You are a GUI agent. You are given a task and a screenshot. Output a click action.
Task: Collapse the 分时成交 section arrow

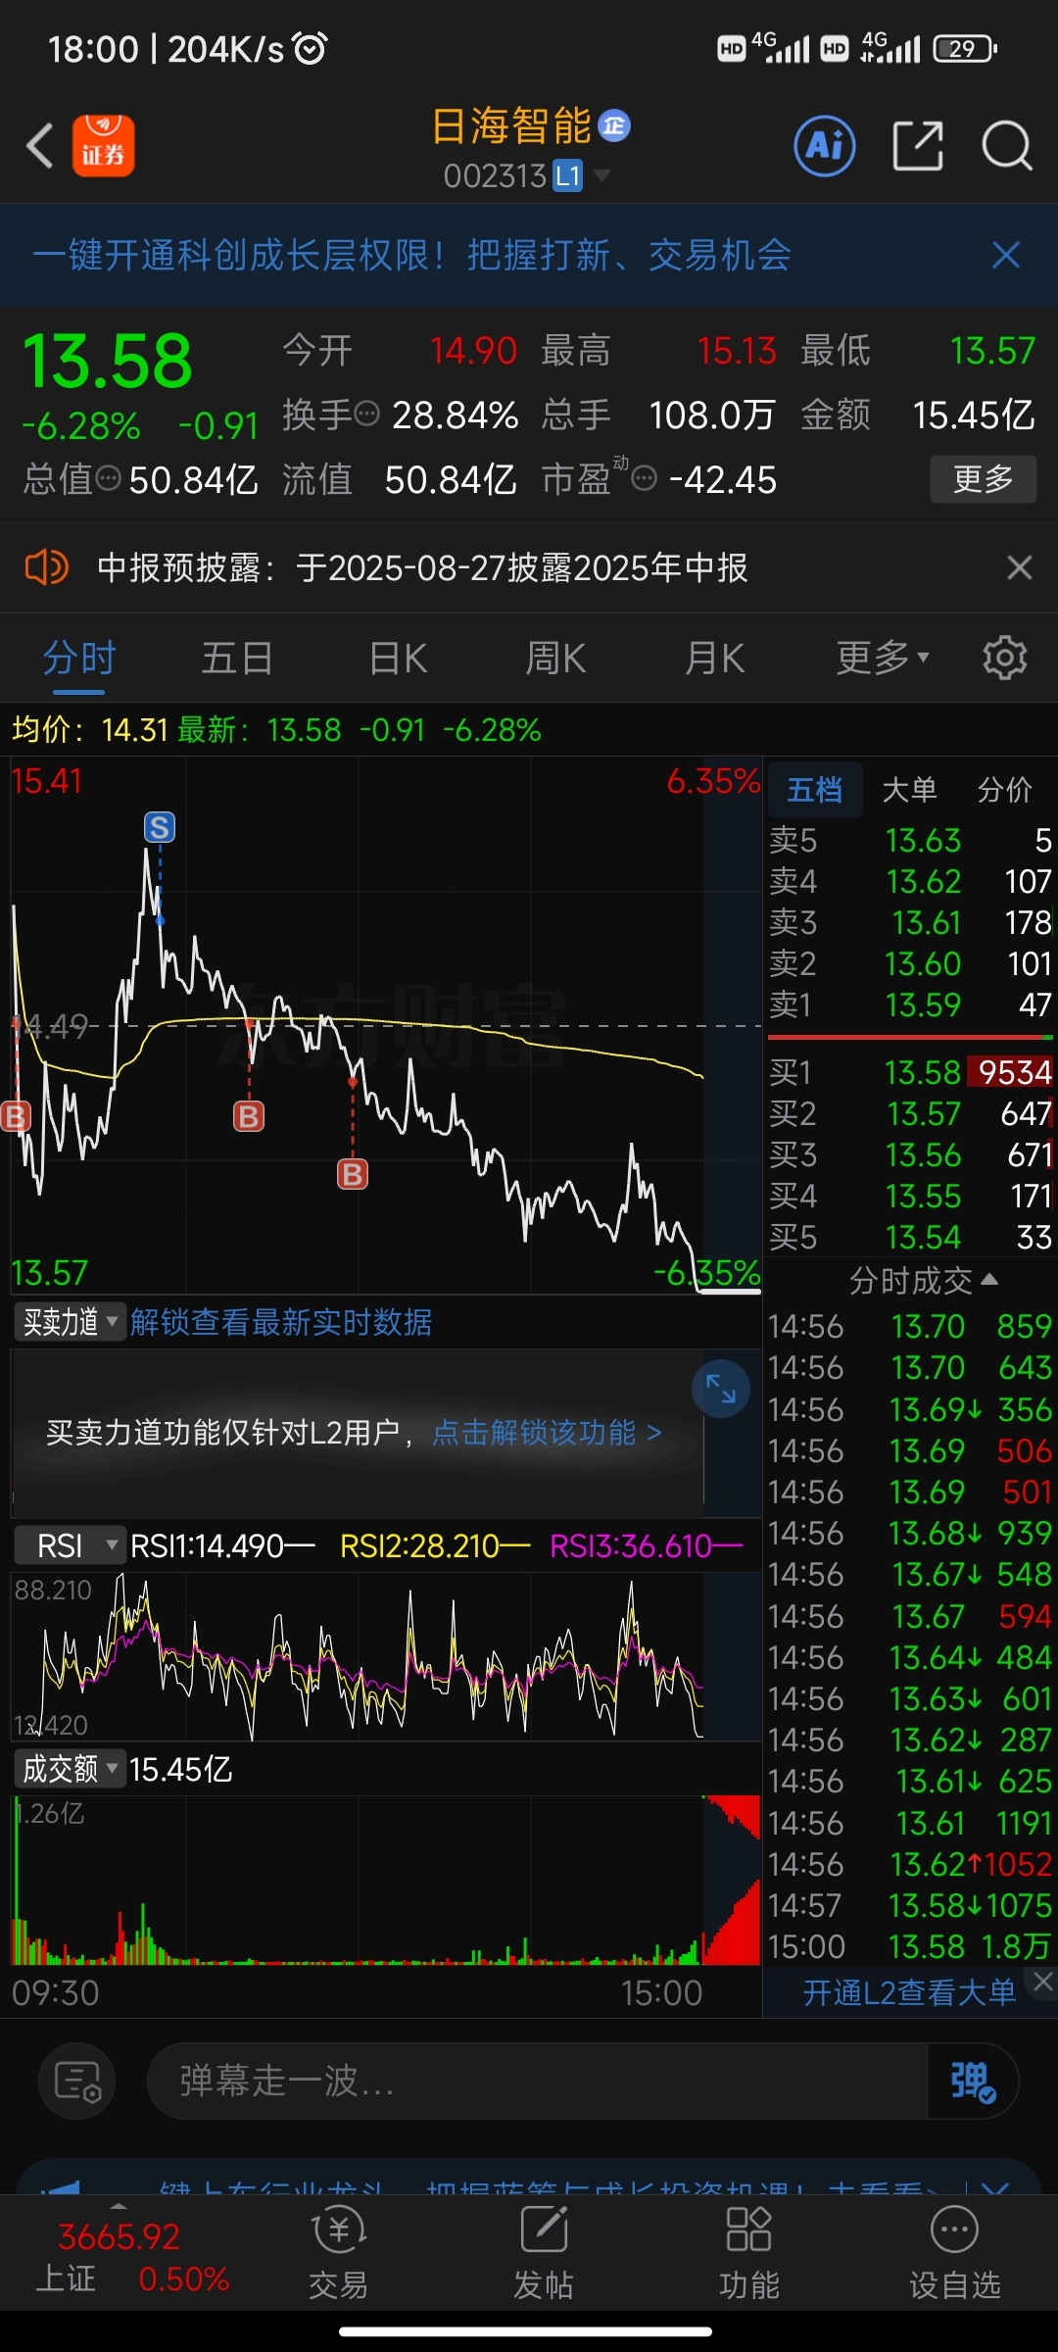(x=989, y=1280)
